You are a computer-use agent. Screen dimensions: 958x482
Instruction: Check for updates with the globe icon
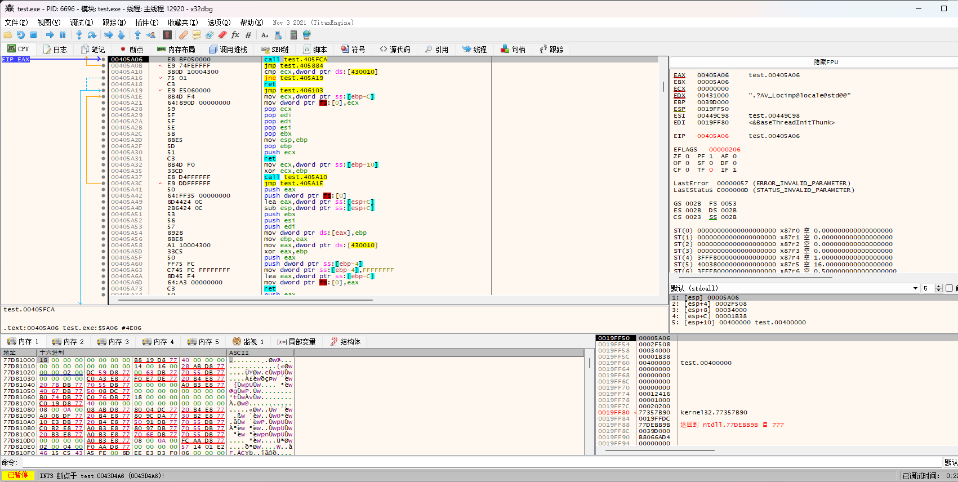(x=306, y=35)
